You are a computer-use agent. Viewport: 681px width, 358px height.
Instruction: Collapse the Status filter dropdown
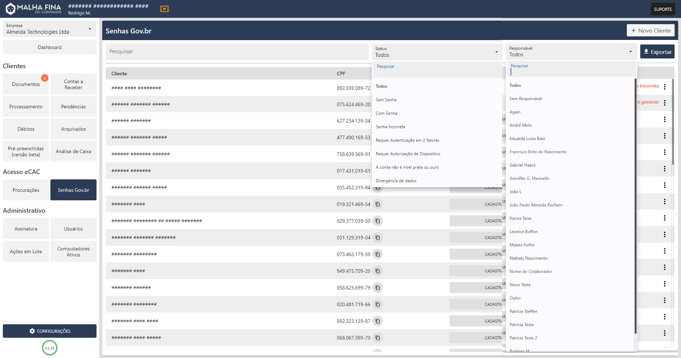click(x=496, y=52)
